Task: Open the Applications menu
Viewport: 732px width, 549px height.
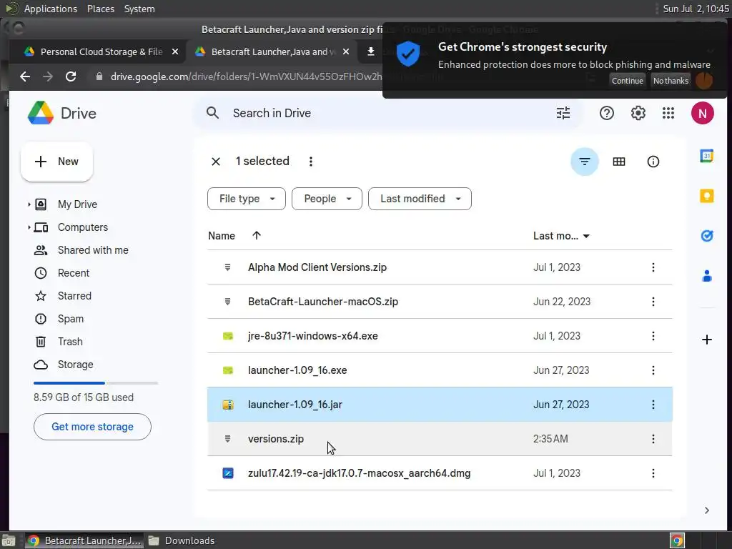Action: click(51, 9)
